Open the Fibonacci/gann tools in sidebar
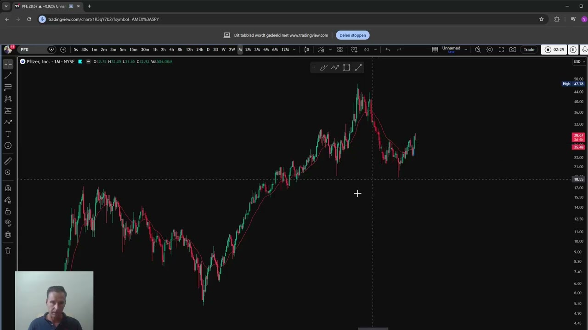Viewport: 588px width, 330px height. (x=8, y=87)
